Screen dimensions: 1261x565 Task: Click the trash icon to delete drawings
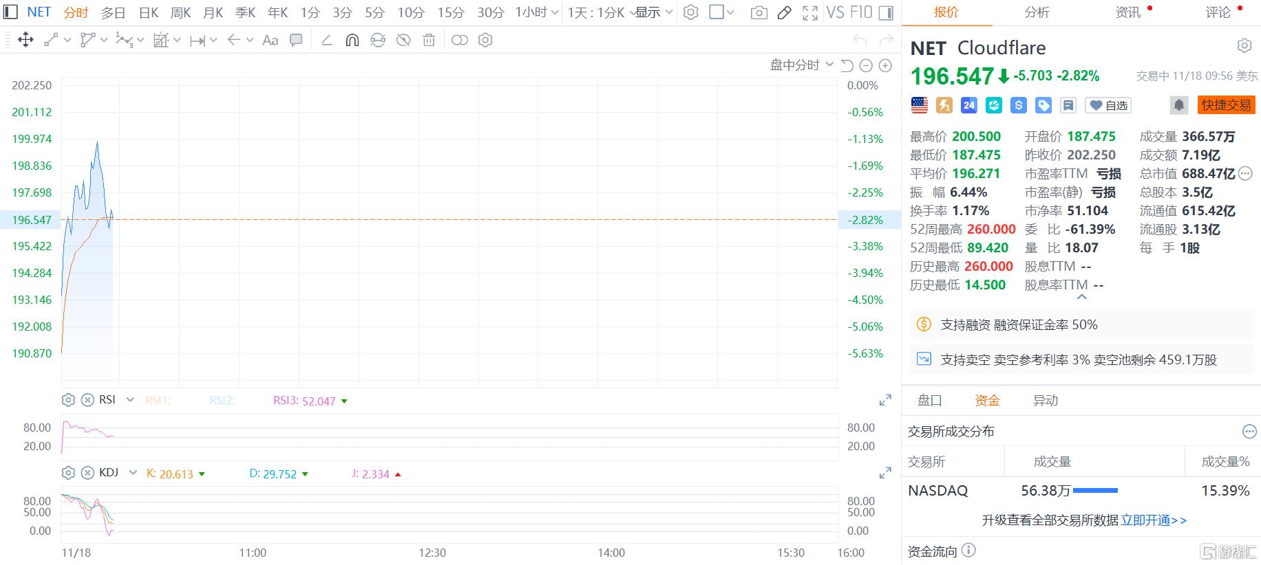pos(429,41)
